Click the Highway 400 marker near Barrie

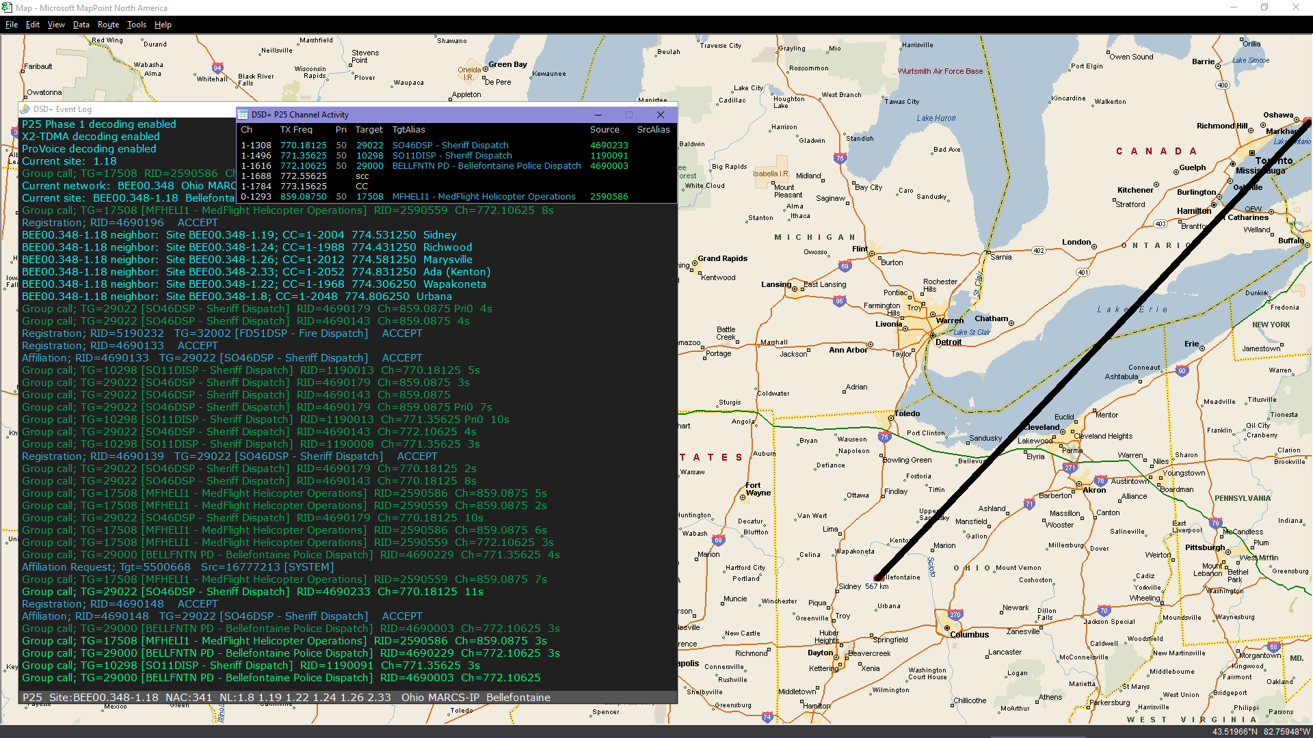1223,85
